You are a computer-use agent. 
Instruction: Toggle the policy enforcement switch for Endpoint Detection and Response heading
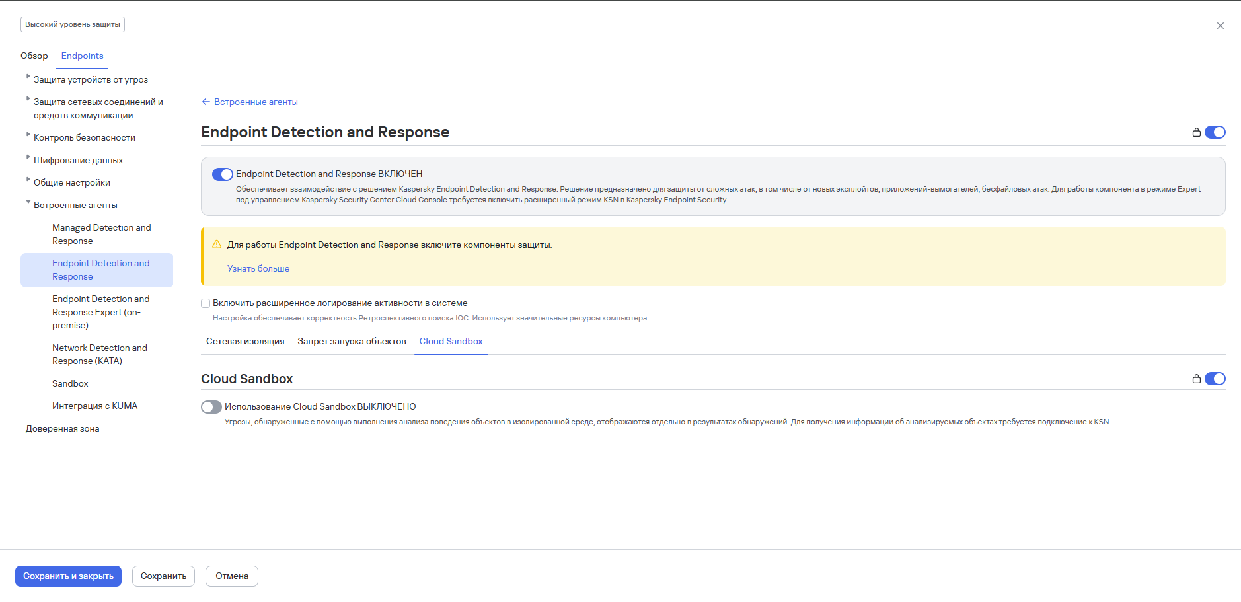click(x=1215, y=132)
